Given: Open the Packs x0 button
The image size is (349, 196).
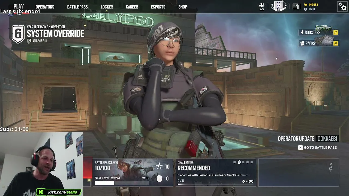Looking at the screenshot, I should coord(319,43).
